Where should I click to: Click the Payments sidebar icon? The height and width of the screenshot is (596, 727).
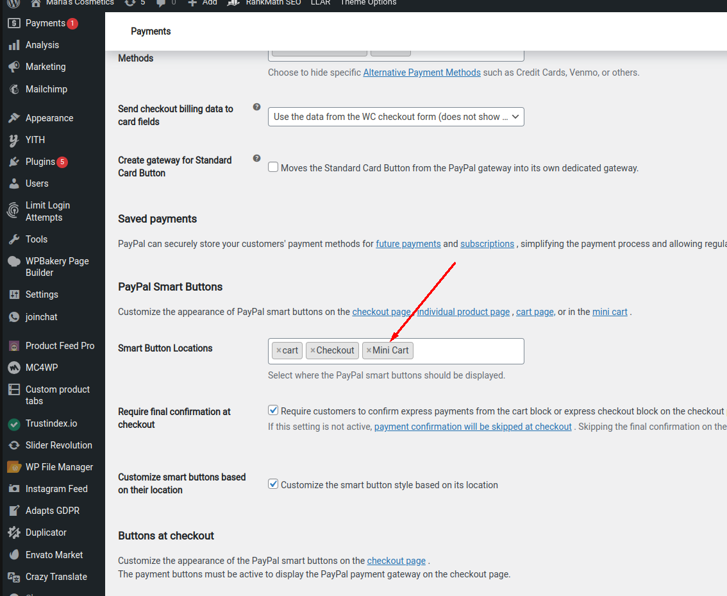point(14,23)
